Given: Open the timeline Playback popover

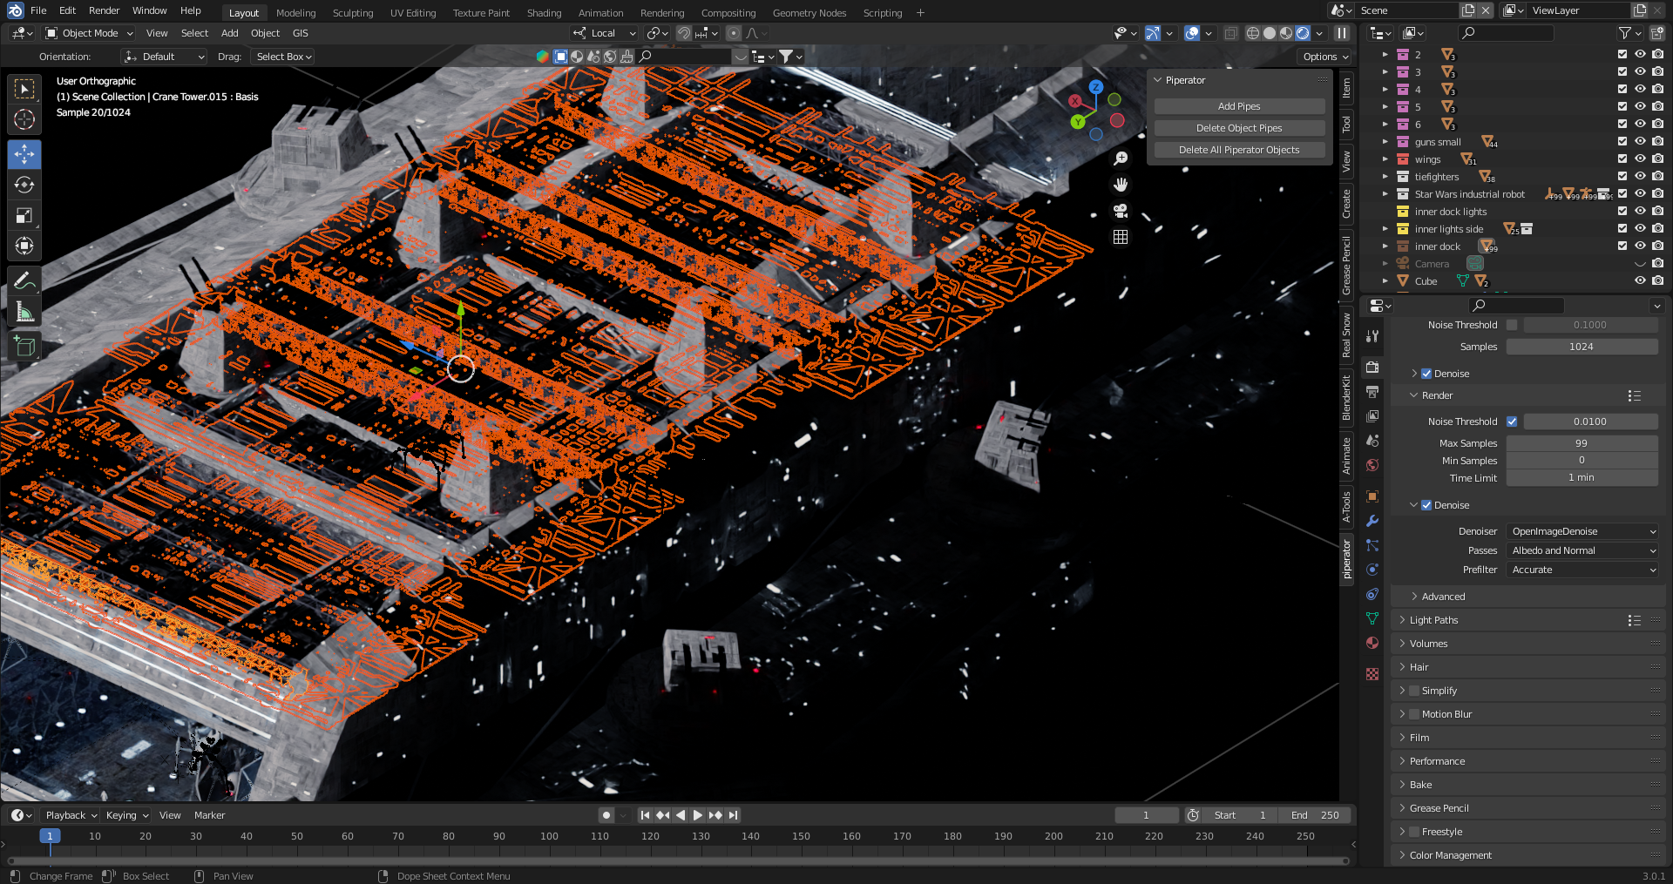Looking at the screenshot, I should [x=71, y=815].
